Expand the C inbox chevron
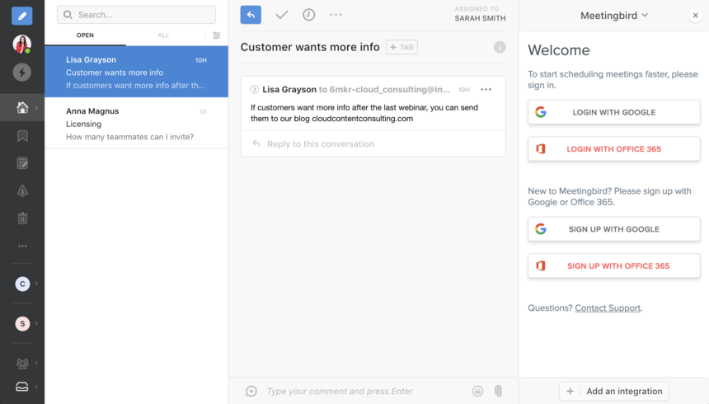The height and width of the screenshot is (404, 709). (36, 284)
